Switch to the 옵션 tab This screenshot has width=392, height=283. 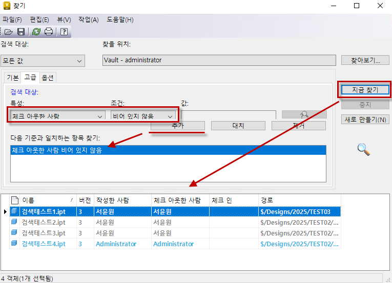[x=48, y=78]
